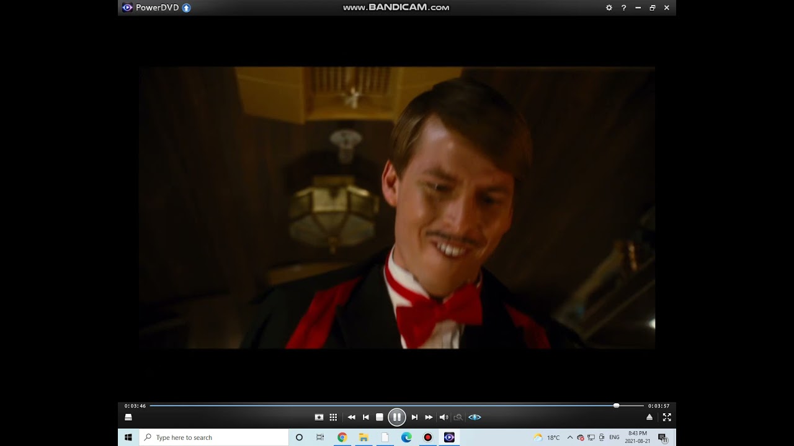This screenshot has width=794, height=446.
Task: Open Chrome from the taskbar
Action: click(x=342, y=437)
